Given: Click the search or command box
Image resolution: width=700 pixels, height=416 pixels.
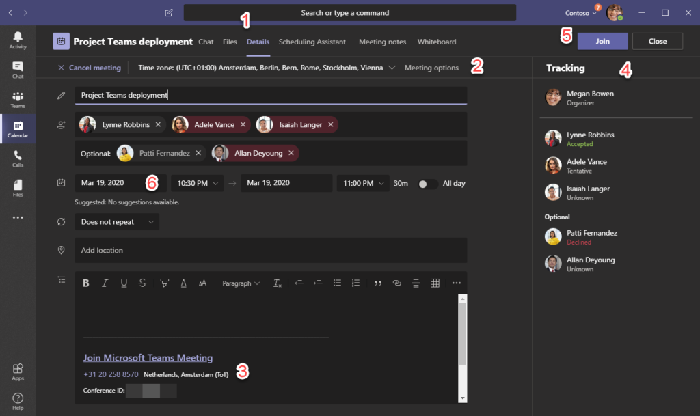Looking at the screenshot, I should pos(349,13).
